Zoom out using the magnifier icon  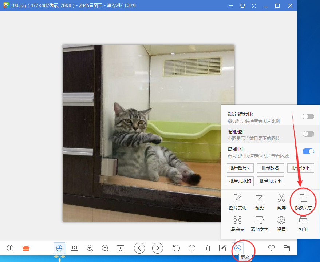pyautogui.click(x=105, y=248)
